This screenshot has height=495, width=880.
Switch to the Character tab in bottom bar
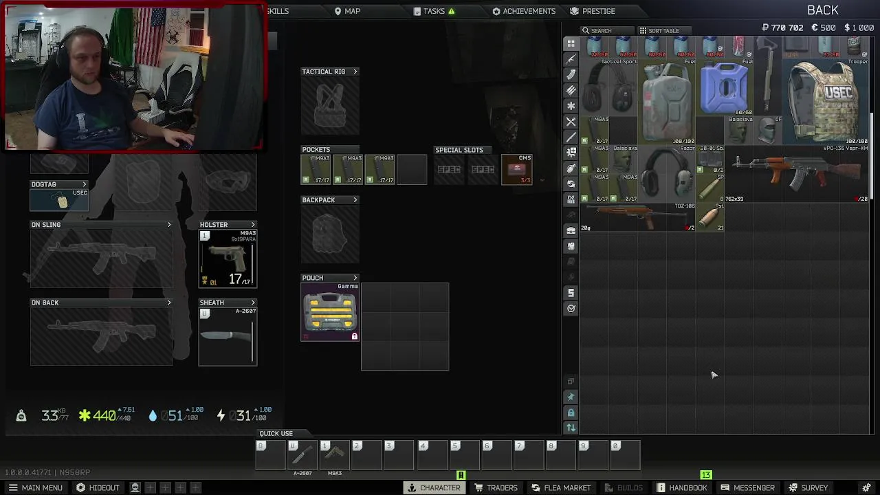[434, 487]
